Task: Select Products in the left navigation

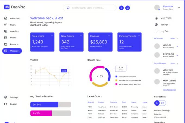Action: (14, 44)
